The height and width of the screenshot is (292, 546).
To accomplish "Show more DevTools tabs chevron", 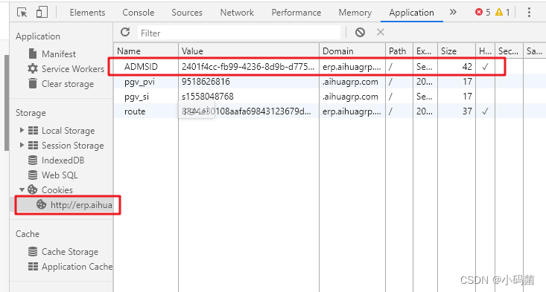I will (x=453, y=13).
